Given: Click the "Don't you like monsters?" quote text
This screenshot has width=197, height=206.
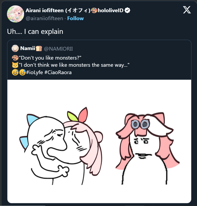Looking at the screenshot, I should click(50, 58).
